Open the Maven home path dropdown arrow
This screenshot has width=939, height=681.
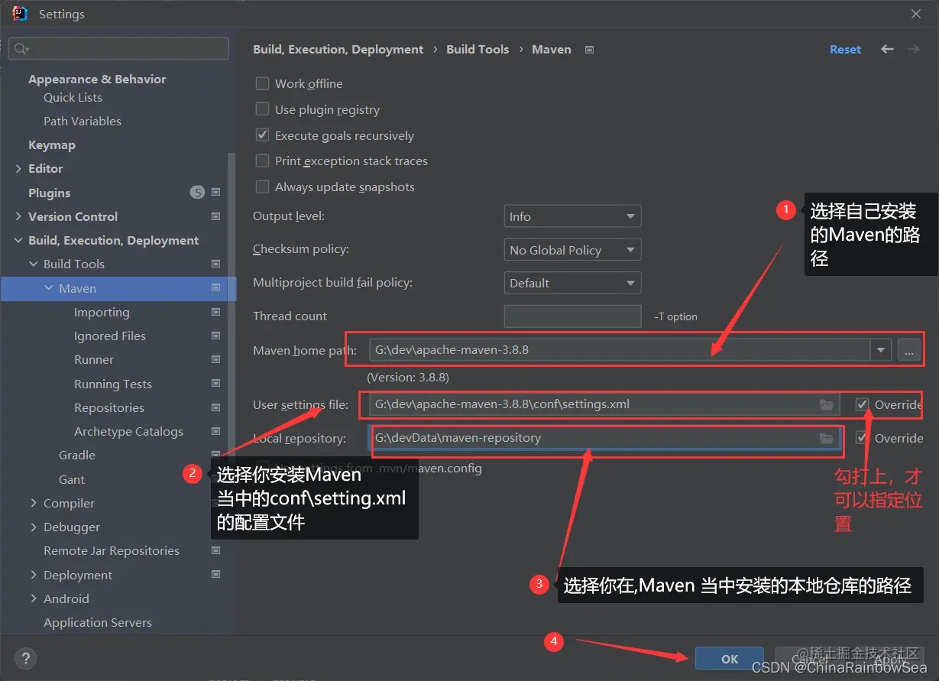click(x=882, y=350)
